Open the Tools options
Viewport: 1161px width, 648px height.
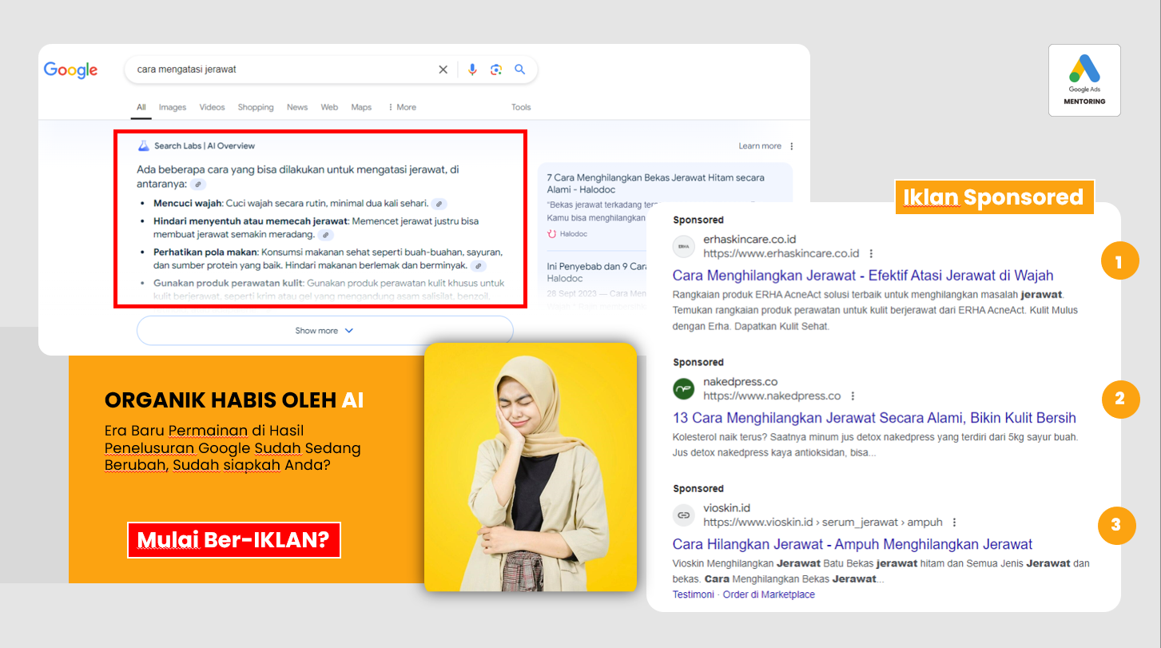[521, 107]
